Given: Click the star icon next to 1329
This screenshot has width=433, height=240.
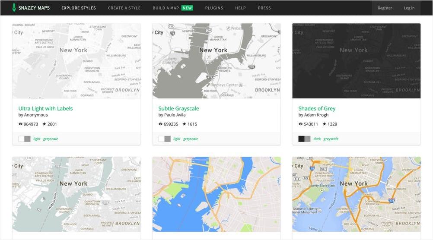Looking at the screenshot, I should [325, 124].
